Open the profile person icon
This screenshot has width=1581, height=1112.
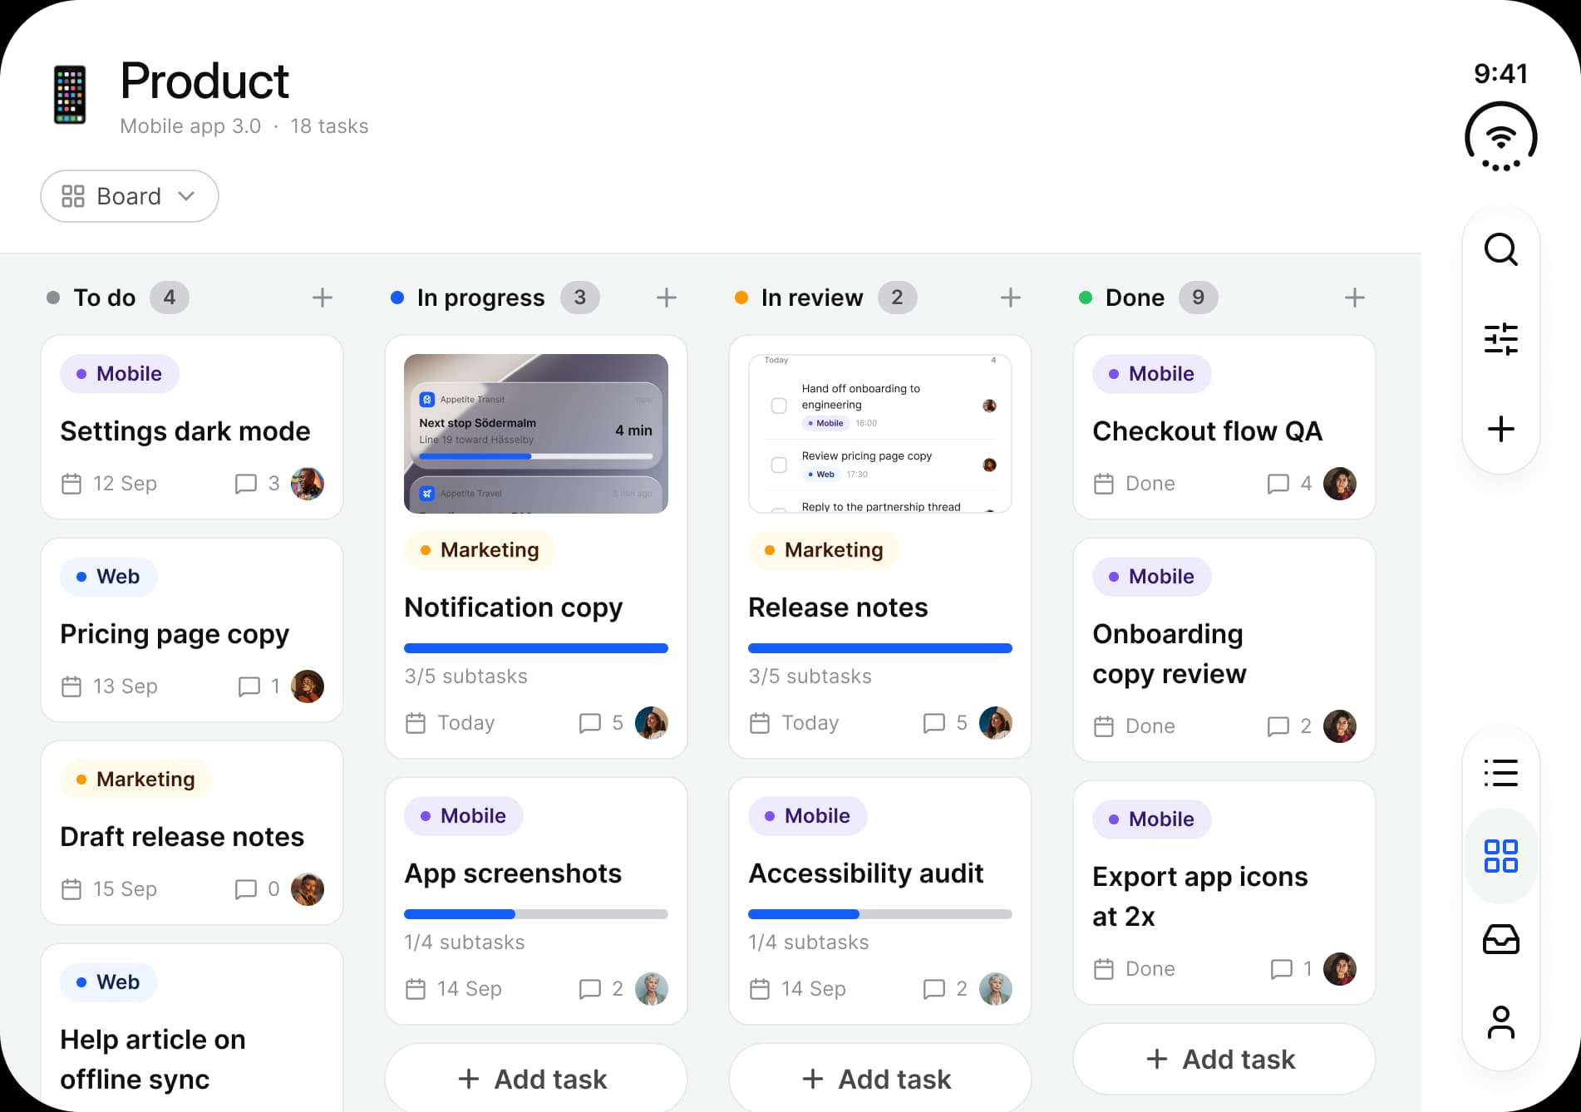pyautogui.click(x=1500, y=1022)
